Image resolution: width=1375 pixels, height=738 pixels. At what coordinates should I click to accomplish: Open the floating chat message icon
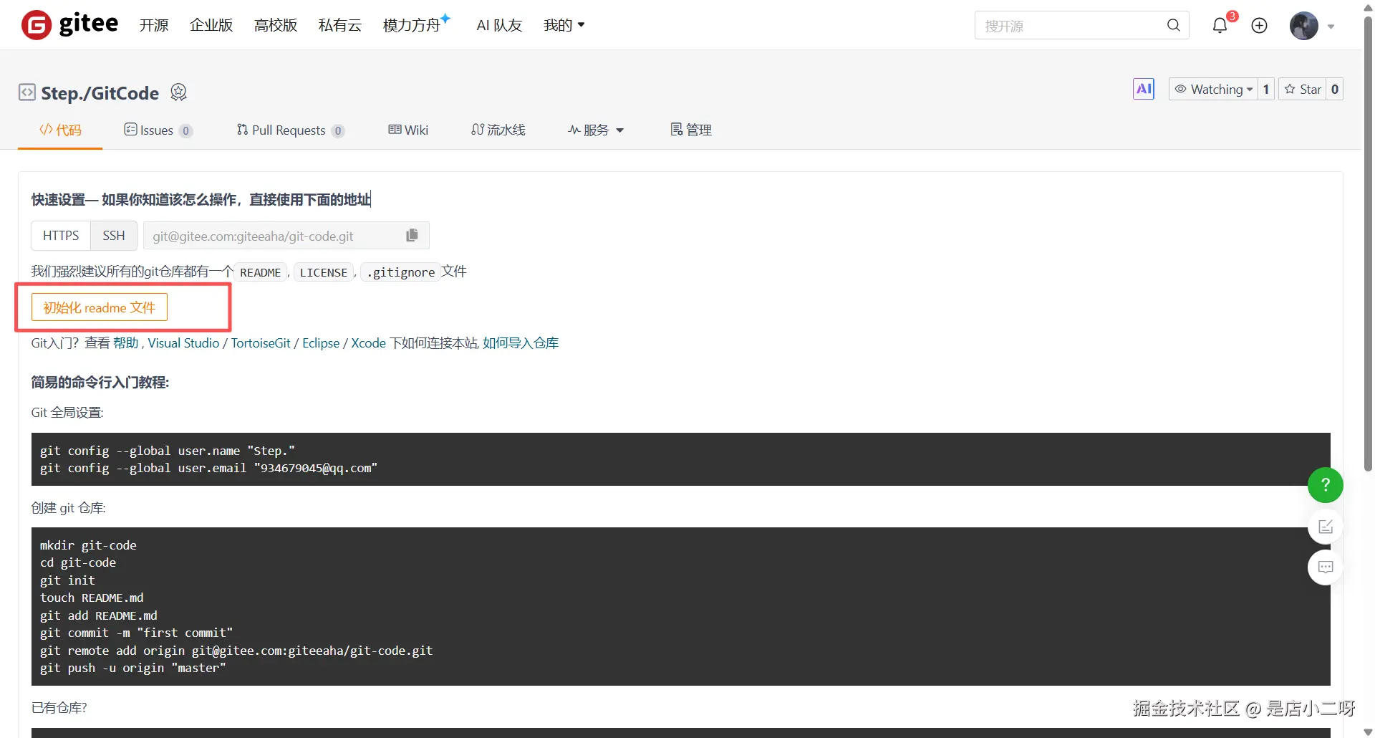click(1325, 567)
